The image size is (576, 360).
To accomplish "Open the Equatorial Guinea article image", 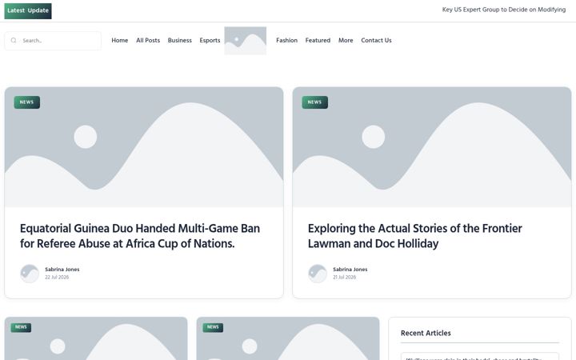I will point(144,147).
